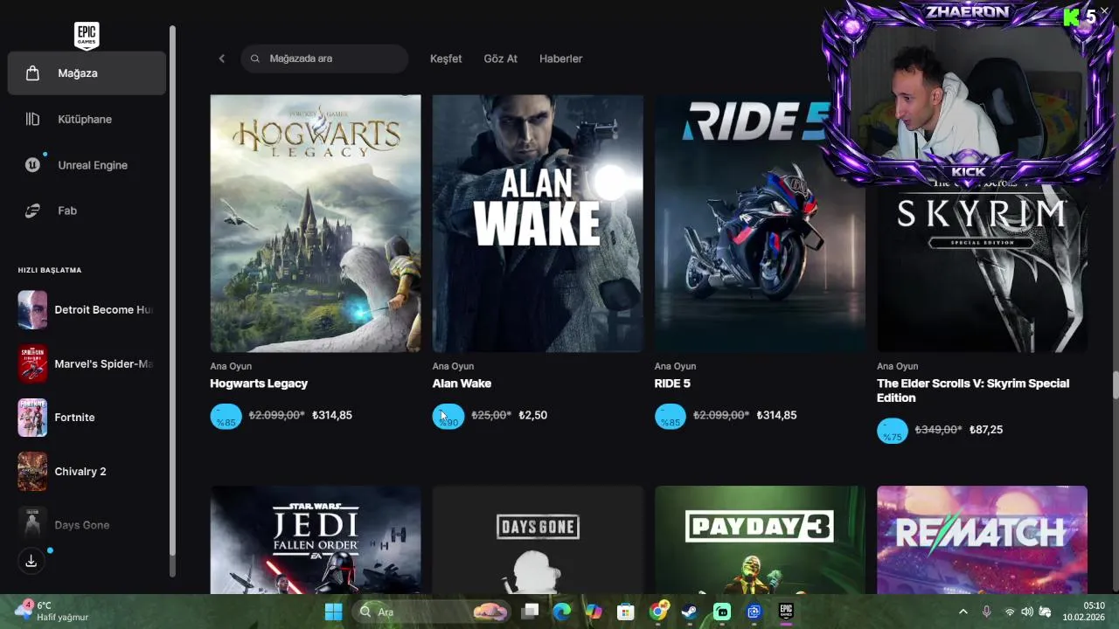Open Steam from taskbar
The width and height of the screenshot is (1119, 629).
tap(690, 612)
